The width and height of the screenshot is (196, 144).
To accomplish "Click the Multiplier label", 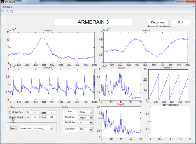I will click(x=70, y=122).
